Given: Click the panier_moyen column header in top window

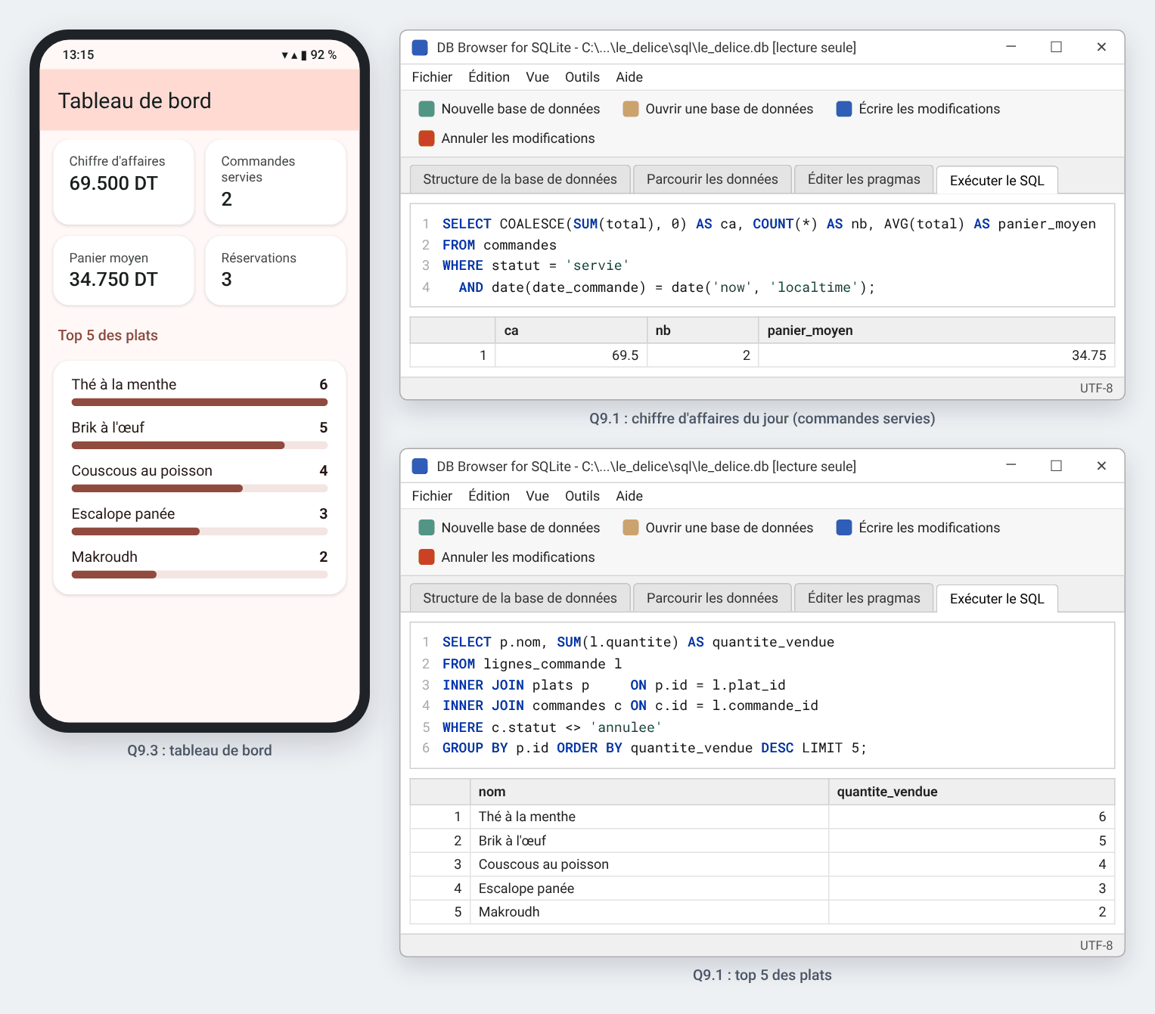Looking at the screenshot, I should [x=936, y=330].
